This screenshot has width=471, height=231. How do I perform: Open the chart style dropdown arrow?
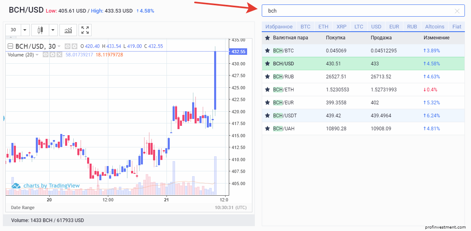click(x=53, y=30)
